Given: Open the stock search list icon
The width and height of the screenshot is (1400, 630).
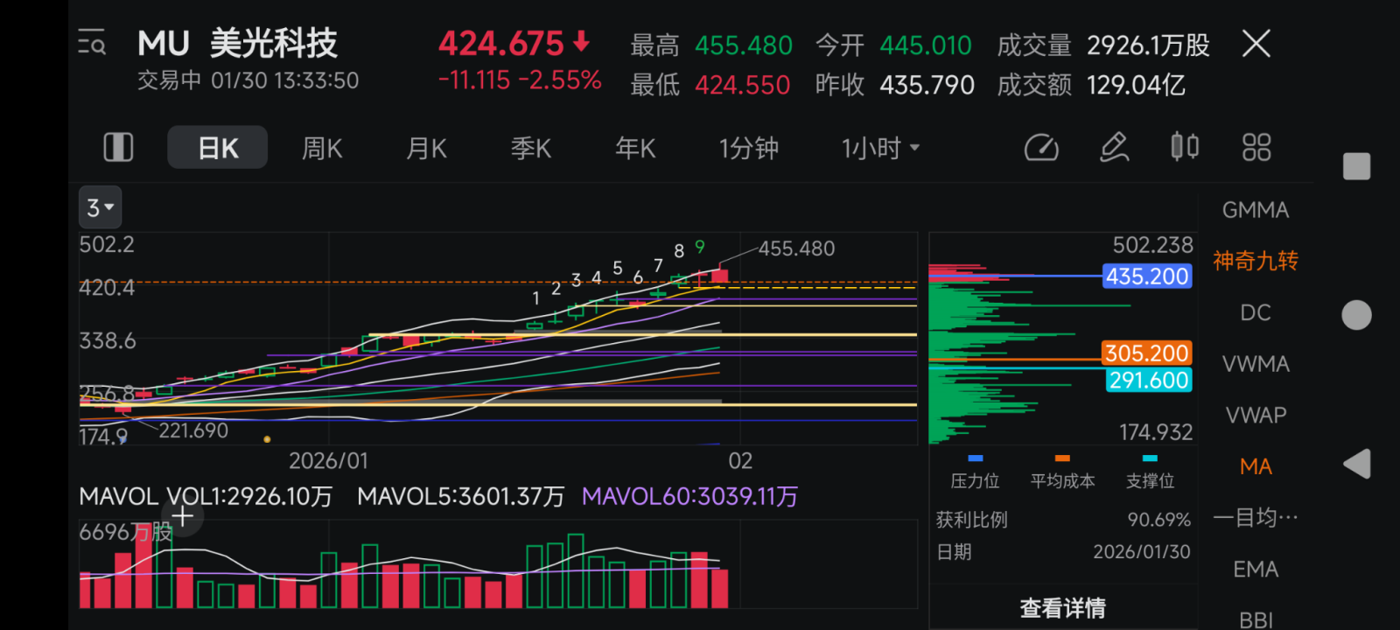Looking at the screenshot, I should pos(92,43).
